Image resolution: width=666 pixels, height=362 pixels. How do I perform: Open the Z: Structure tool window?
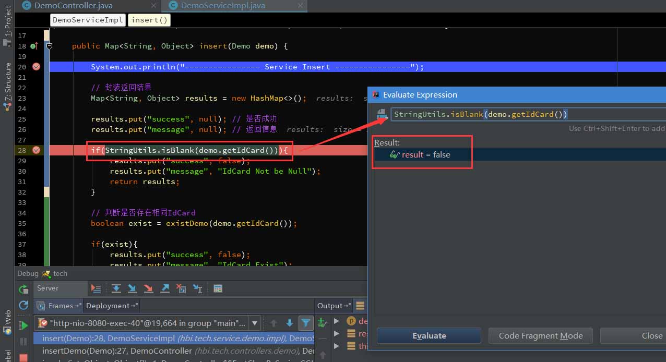[x=7, y=86]
